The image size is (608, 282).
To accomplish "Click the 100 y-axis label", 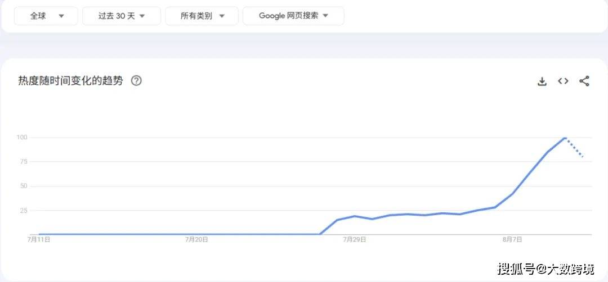I will 21,137.
